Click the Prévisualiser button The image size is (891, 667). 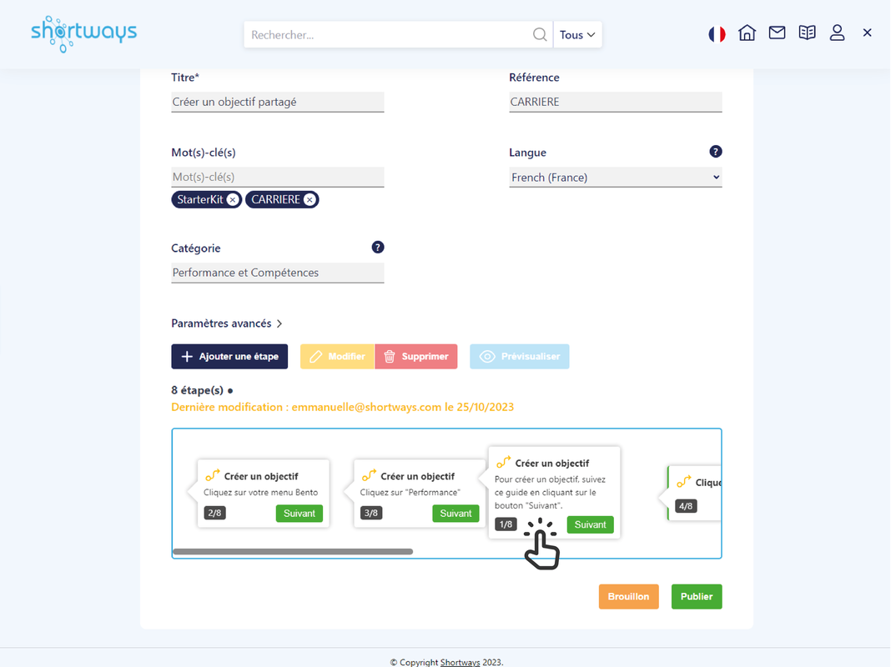(520, 357)
